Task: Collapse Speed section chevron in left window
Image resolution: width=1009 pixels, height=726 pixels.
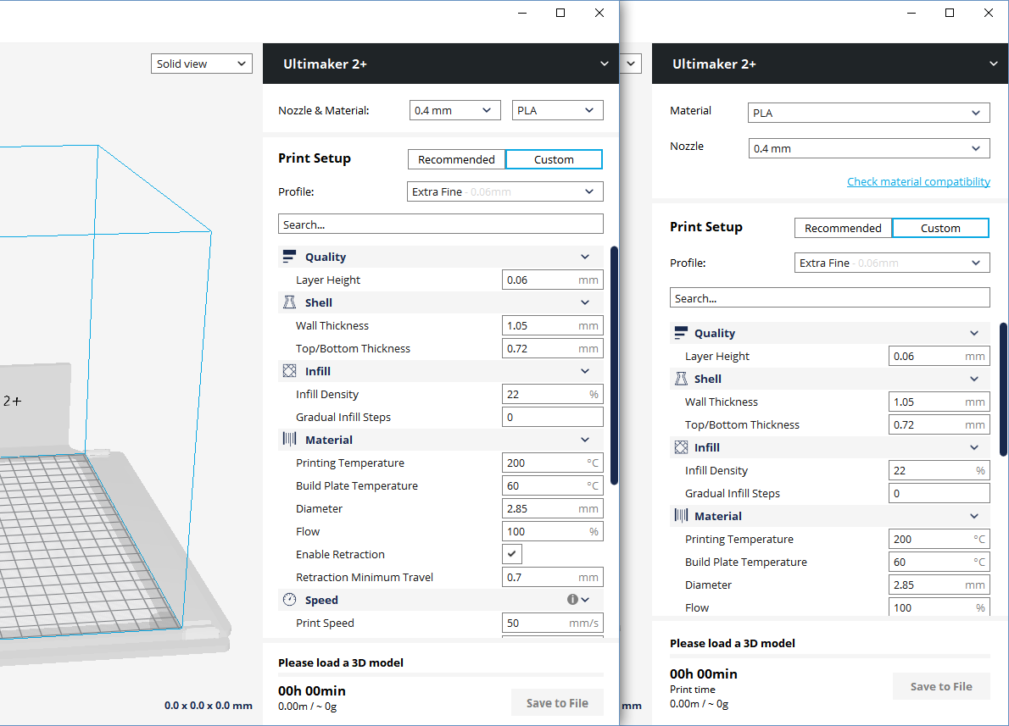Action: [585, 599]
